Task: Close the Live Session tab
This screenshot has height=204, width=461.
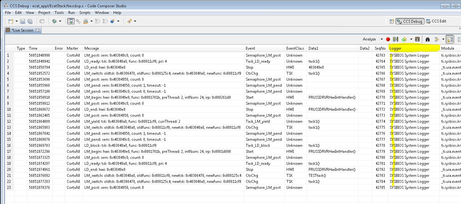Action: point(37,30)
